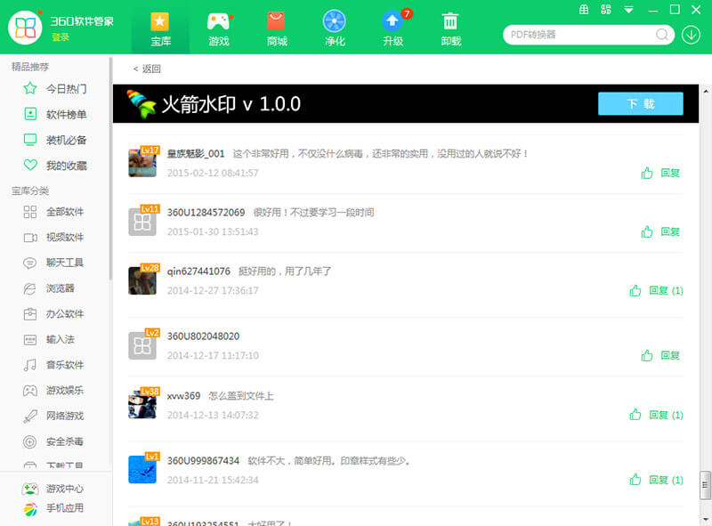Click username 星族魅影_001

[x=196, y=154]
